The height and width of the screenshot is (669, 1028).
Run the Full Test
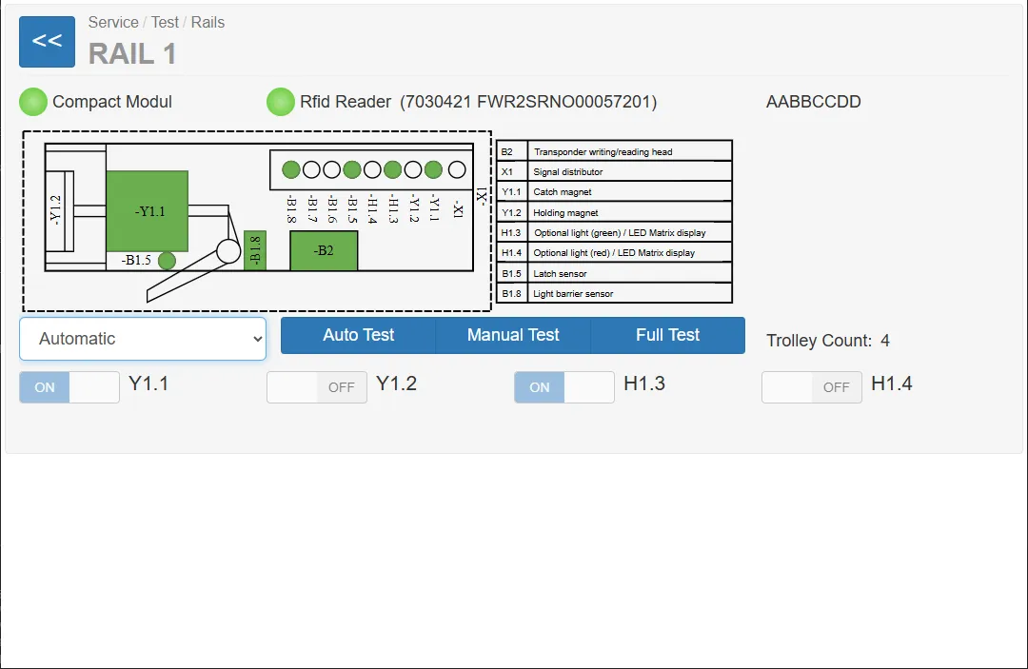coord(668,336)
